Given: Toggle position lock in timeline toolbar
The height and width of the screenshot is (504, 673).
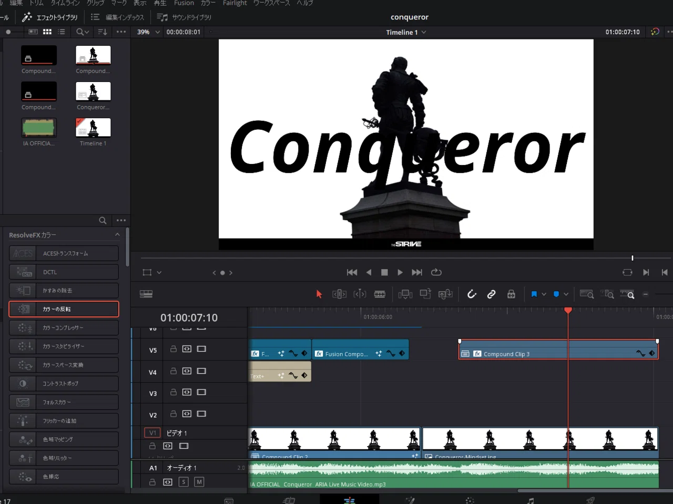Looking at the screenshot, I should (511, 294).
